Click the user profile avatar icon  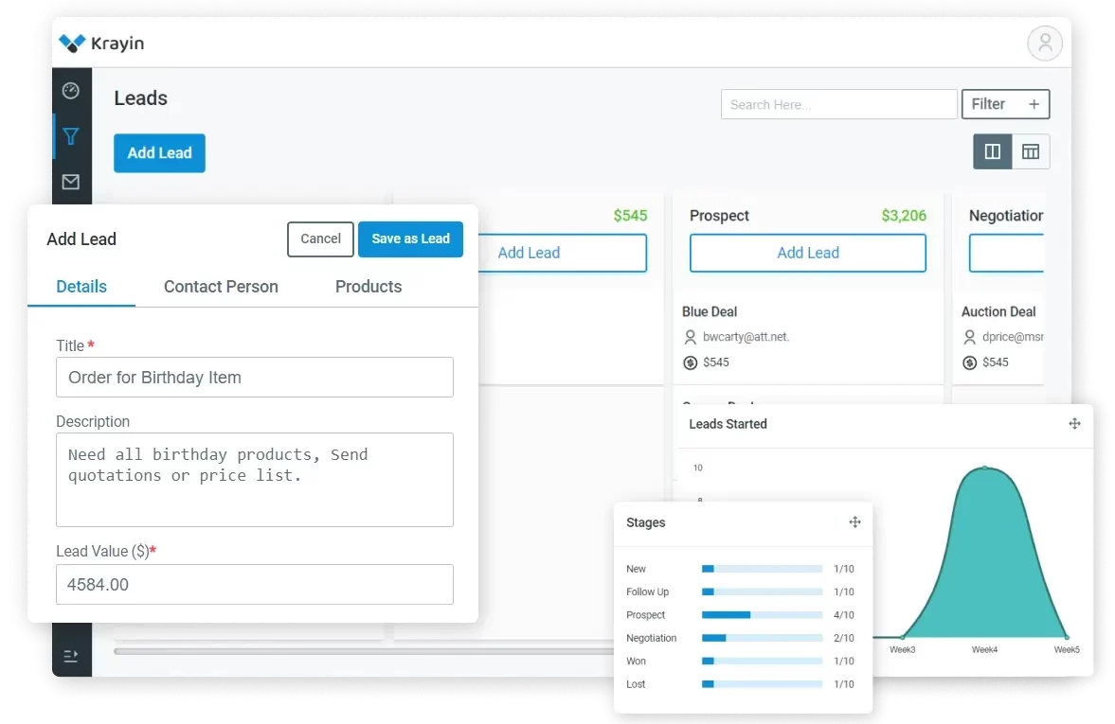pyautogui.click(x=1045, y=43)
